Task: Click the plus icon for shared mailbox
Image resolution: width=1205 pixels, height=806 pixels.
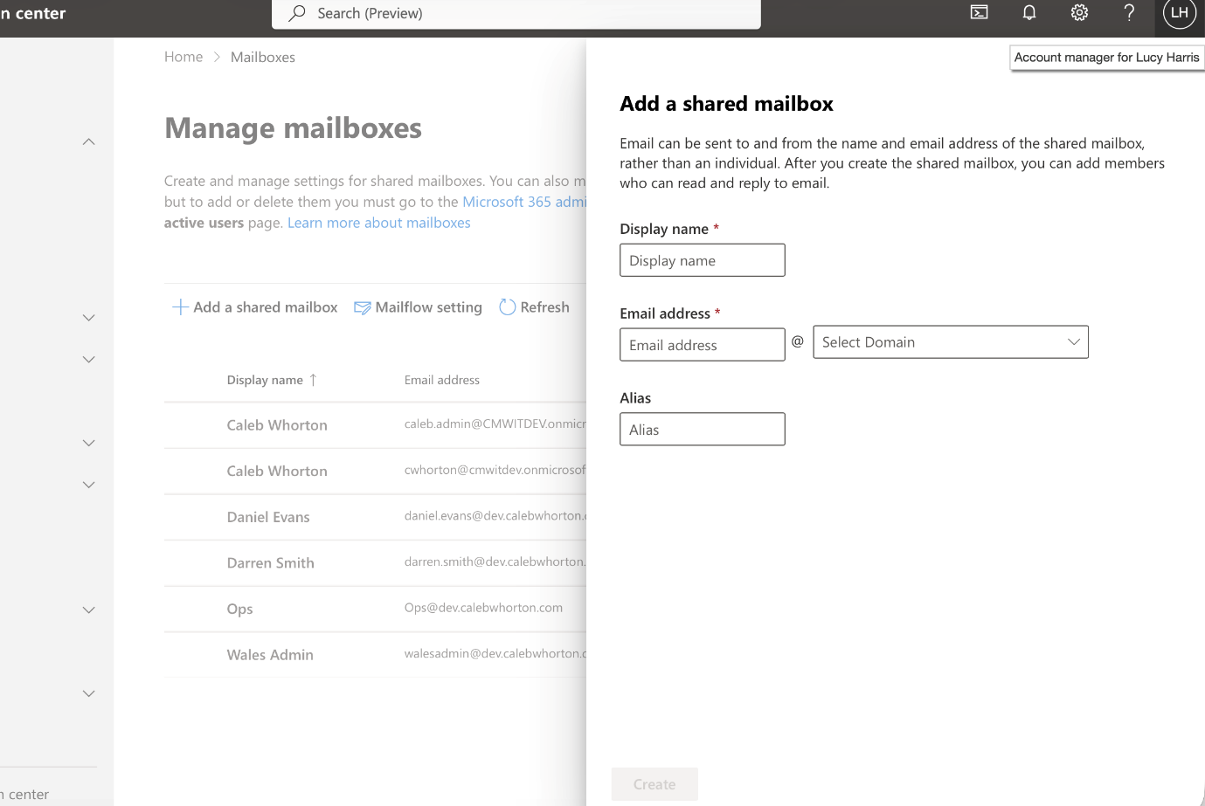Action: (x=180, y=307)
